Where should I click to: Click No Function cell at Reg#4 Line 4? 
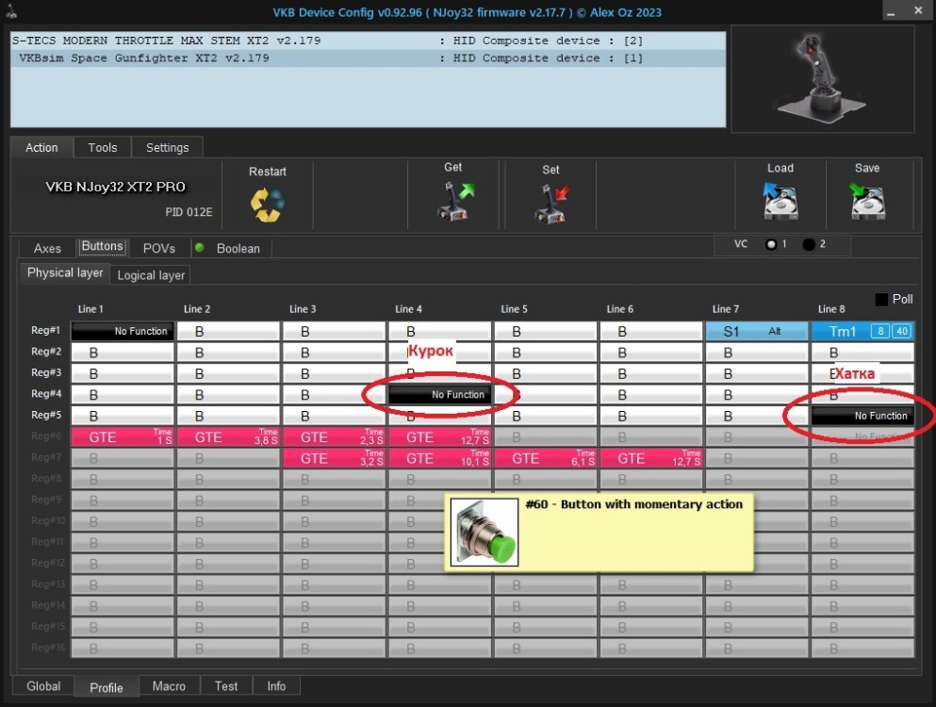(x=440, y=395)
